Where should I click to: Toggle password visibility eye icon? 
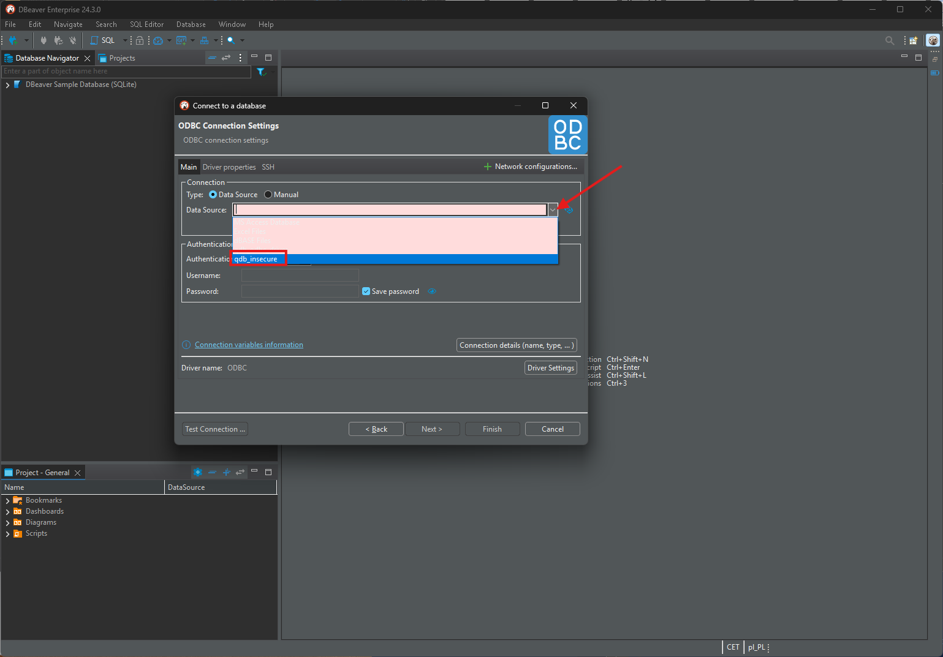click(x=432, y=291)
